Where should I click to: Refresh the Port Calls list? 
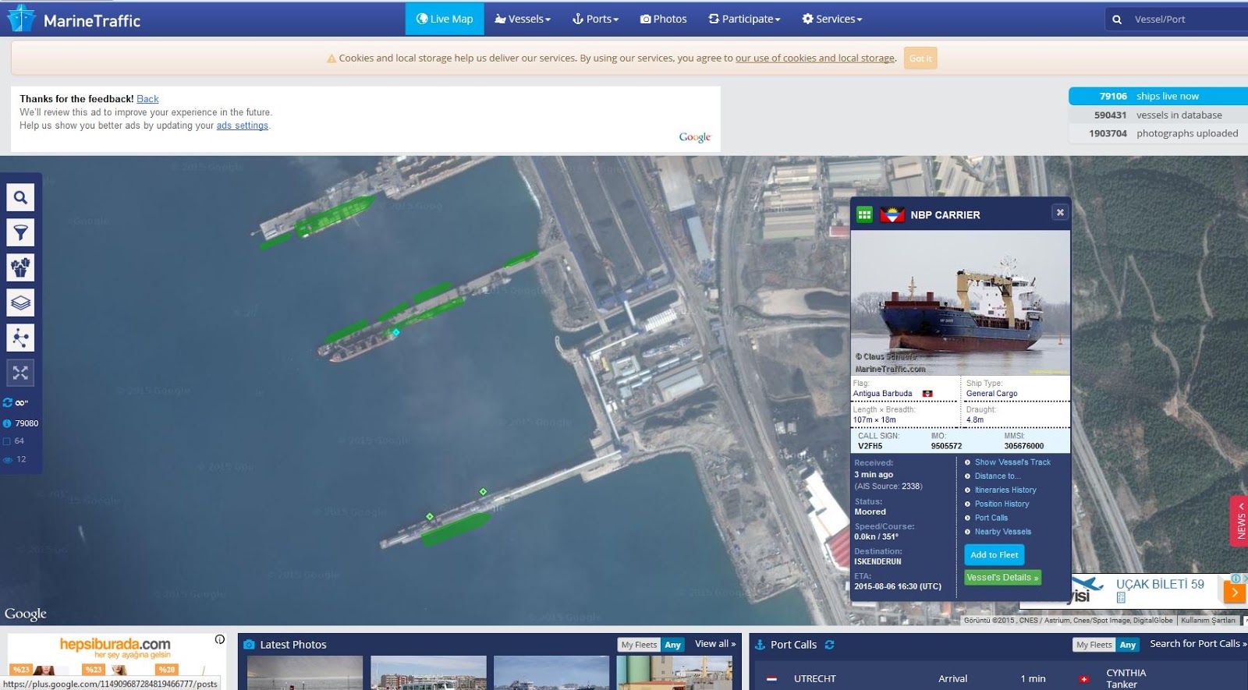coord(829,645)
